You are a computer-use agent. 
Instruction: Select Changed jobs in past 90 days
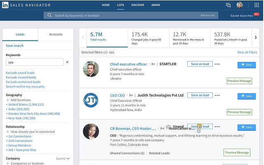tap(148, 38)
